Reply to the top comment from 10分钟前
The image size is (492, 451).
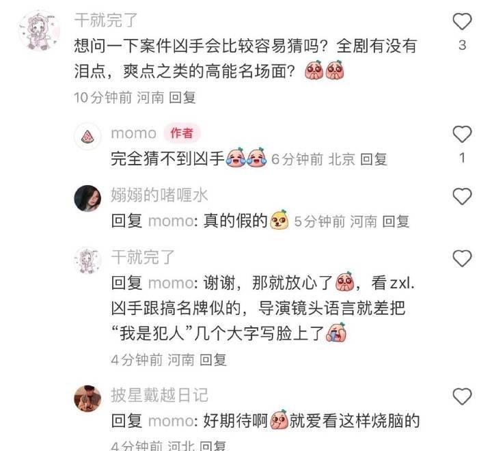click(x=182, y=97)
